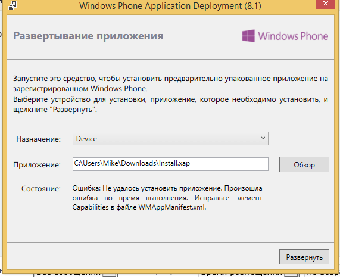This screenshot has width=340, height=277.
Task: Click the Windows Phone logo text
Action: [x=293, y=36]
